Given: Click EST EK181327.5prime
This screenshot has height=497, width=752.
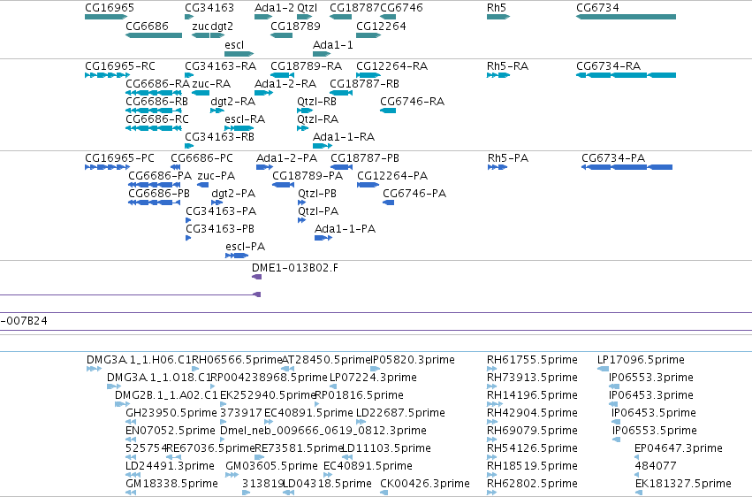Looking at the screenshot, I should pyautogui.click(x=683, y=484).
